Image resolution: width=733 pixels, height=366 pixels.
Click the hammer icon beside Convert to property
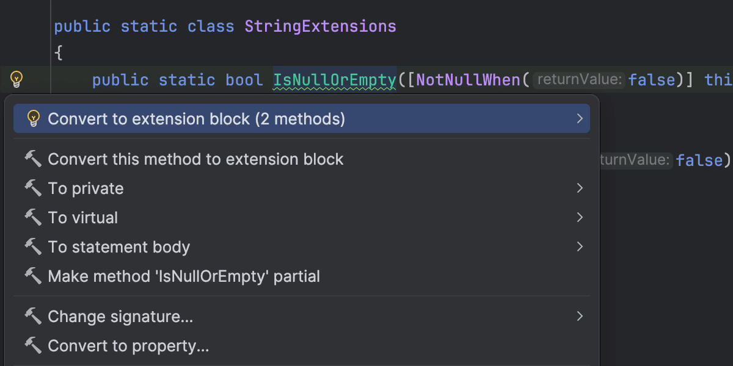33,346
